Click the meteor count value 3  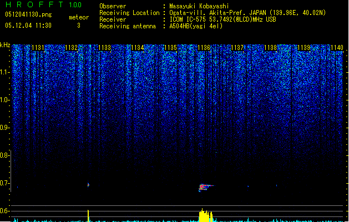coord(79,26)
